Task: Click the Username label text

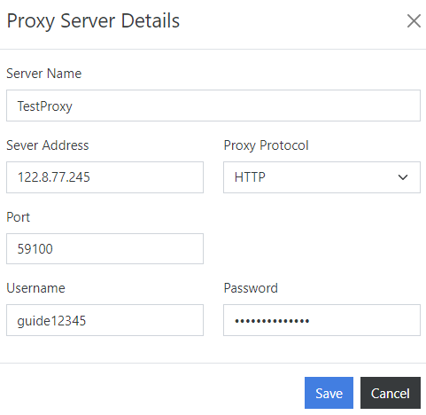Action: click(x=35, y=288)
